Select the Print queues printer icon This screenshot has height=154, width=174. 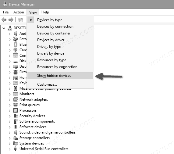click(x=16, y=105)
